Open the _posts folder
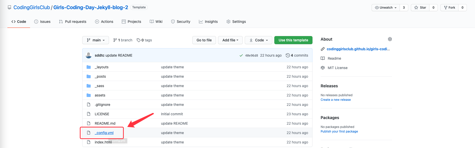475x148 pixels. [x=100, y=76]
